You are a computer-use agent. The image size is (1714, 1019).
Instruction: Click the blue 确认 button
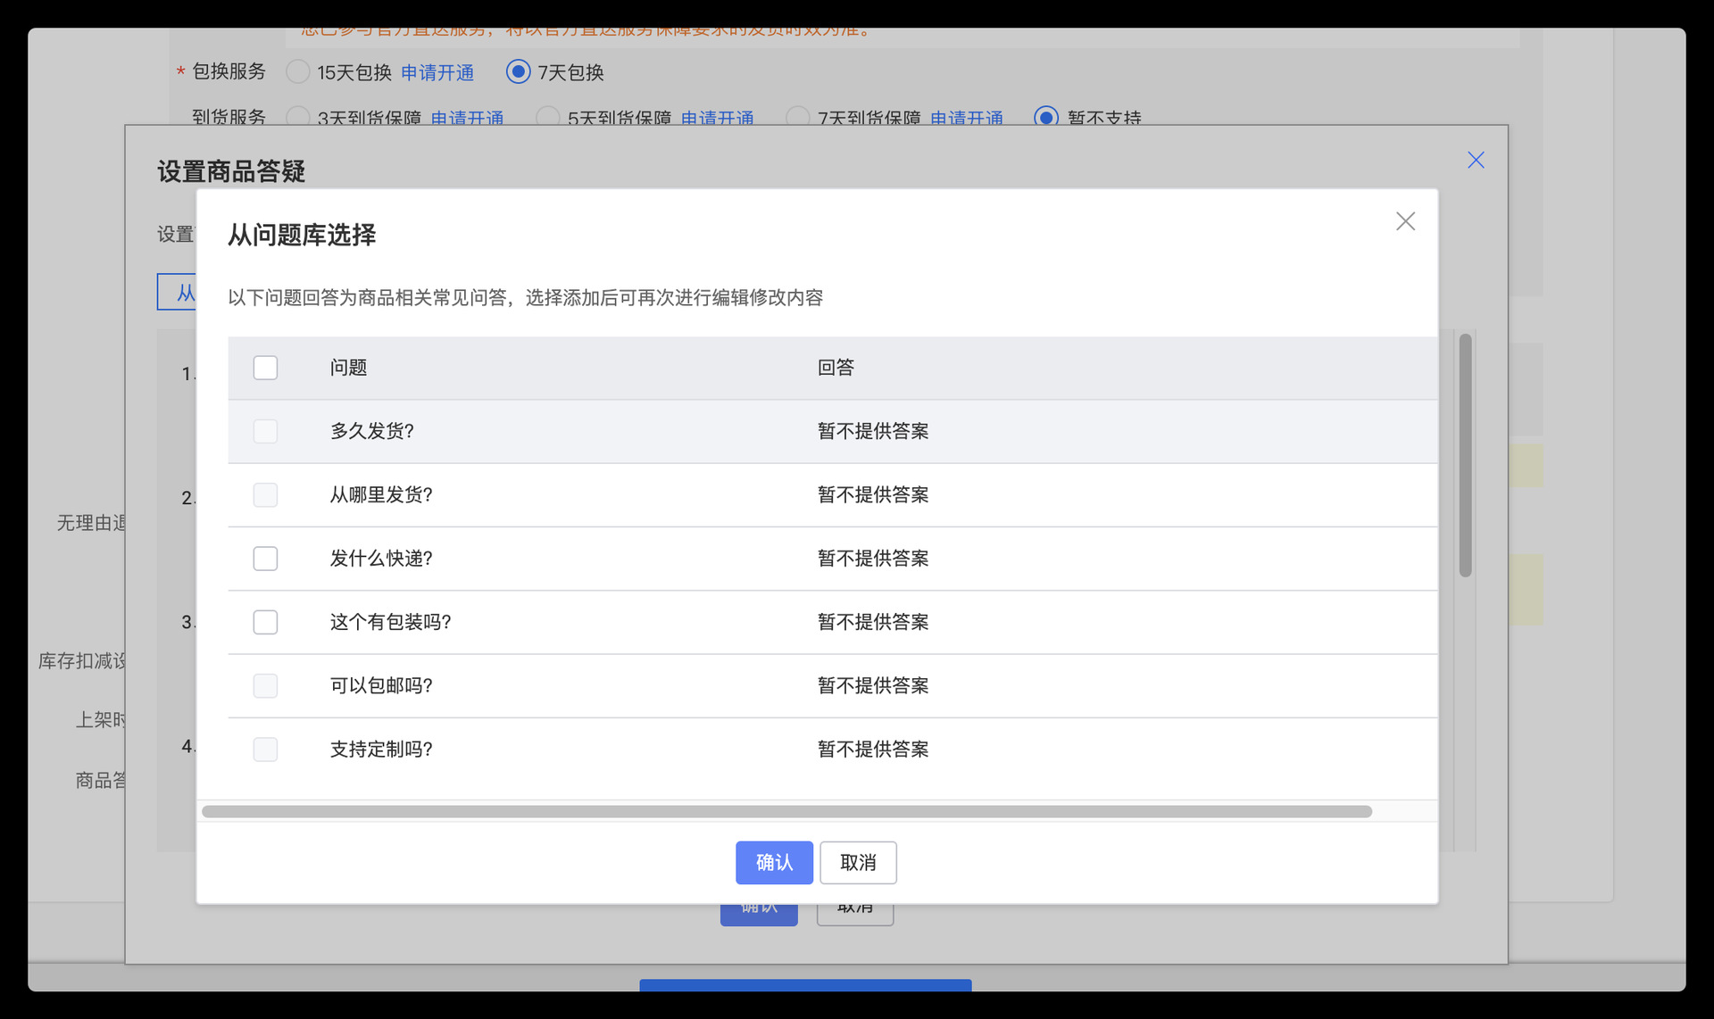click(773, 862)
